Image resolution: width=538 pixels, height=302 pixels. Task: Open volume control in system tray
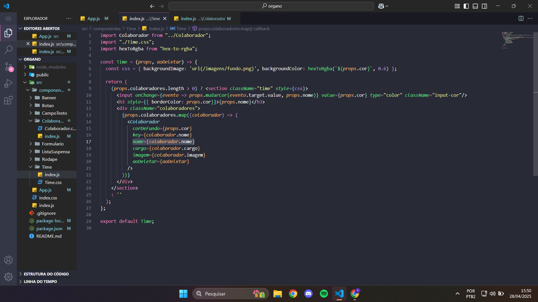(492, 294)
